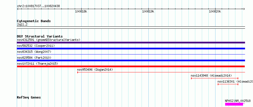Click the 100819k ruler position label

[148, 11]
